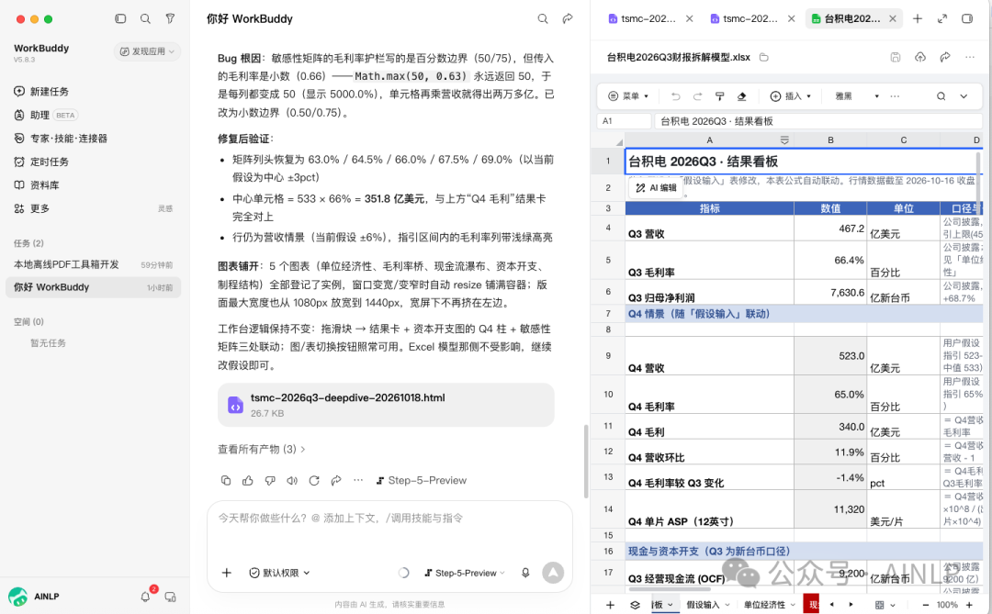Open the 默认权限 permission dropdown
Screen dimensions: 992x614
tap(279, 573)
